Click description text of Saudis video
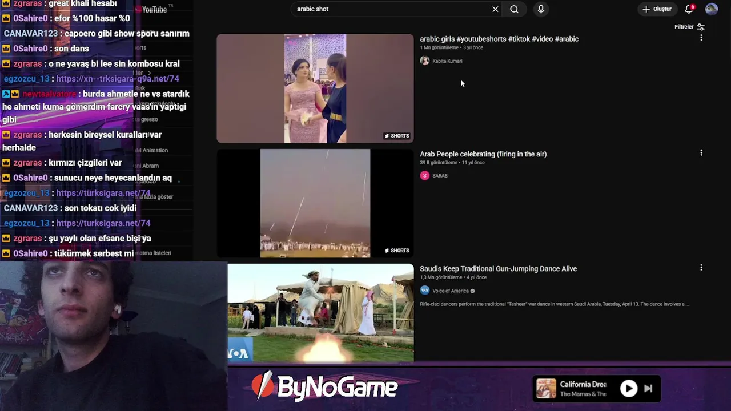 [555, 304]
